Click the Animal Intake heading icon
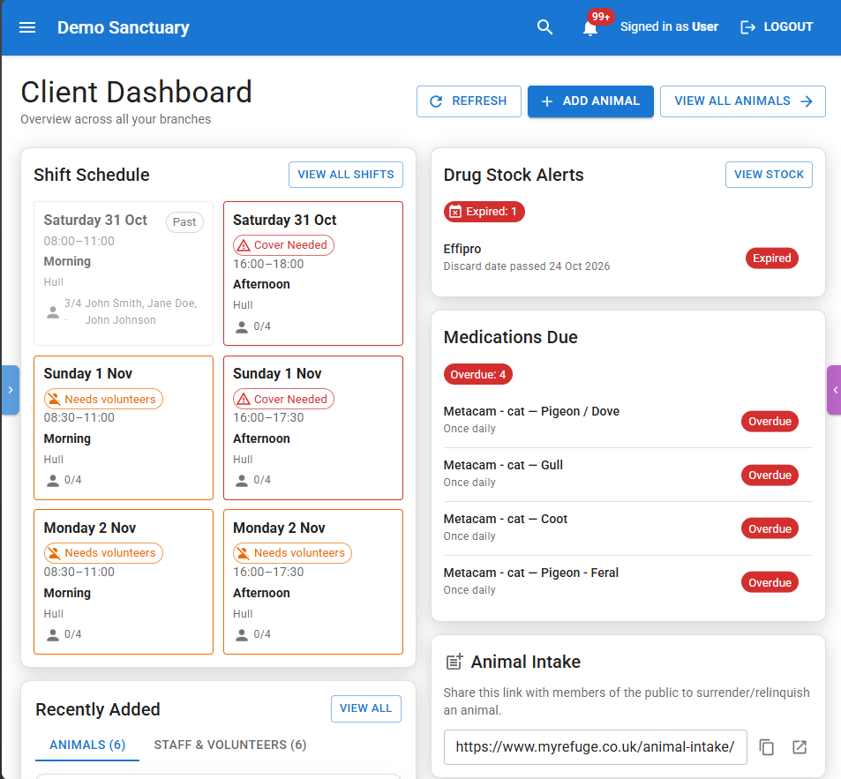 coord(454,662)
